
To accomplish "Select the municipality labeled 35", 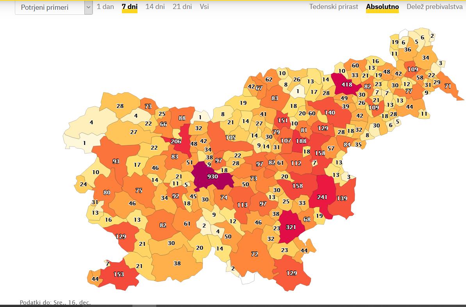I will (358, 144).
